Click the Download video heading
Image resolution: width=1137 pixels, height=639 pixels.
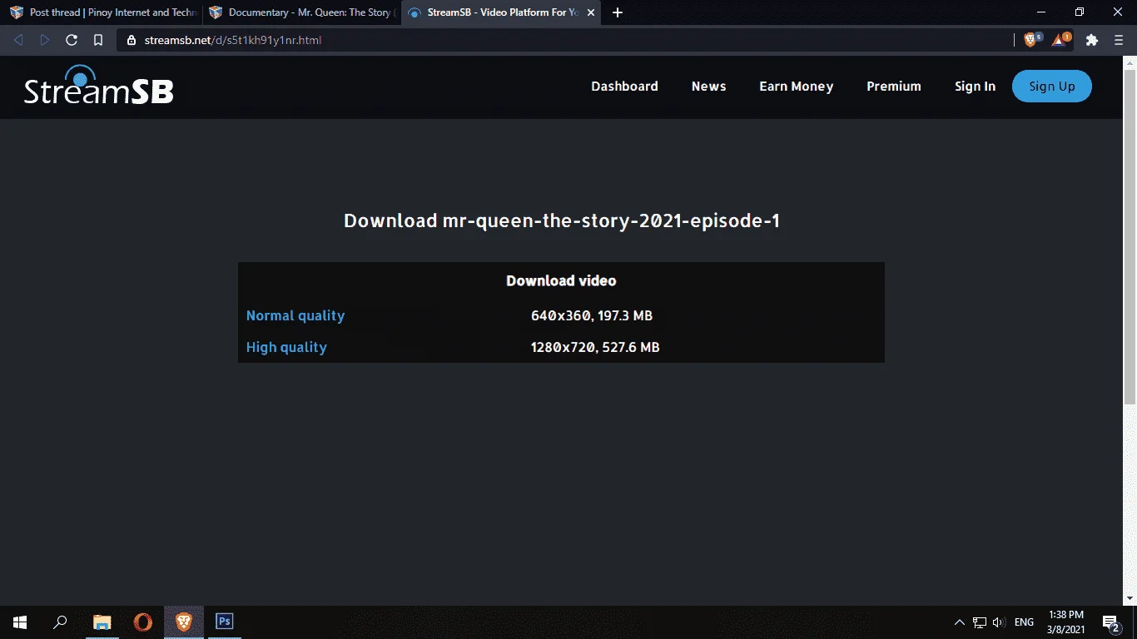(x=561, y=280)
